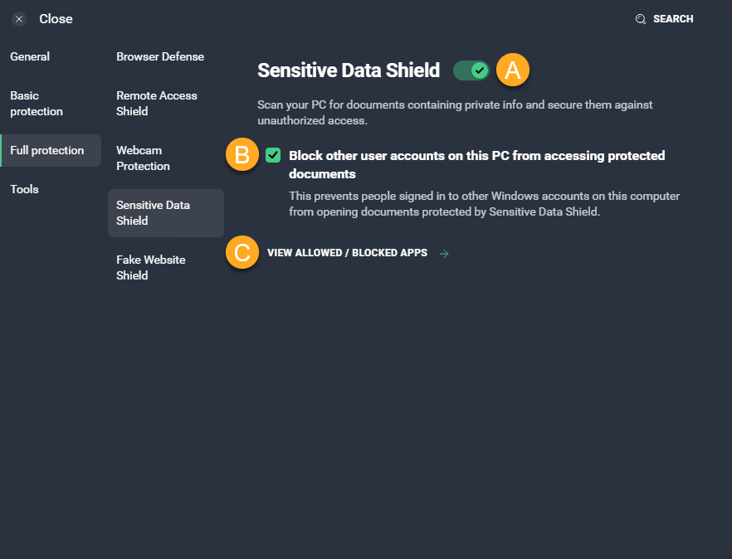
Task: Select Sensitive Data Shield in submenu
Action: click(154, 213)
